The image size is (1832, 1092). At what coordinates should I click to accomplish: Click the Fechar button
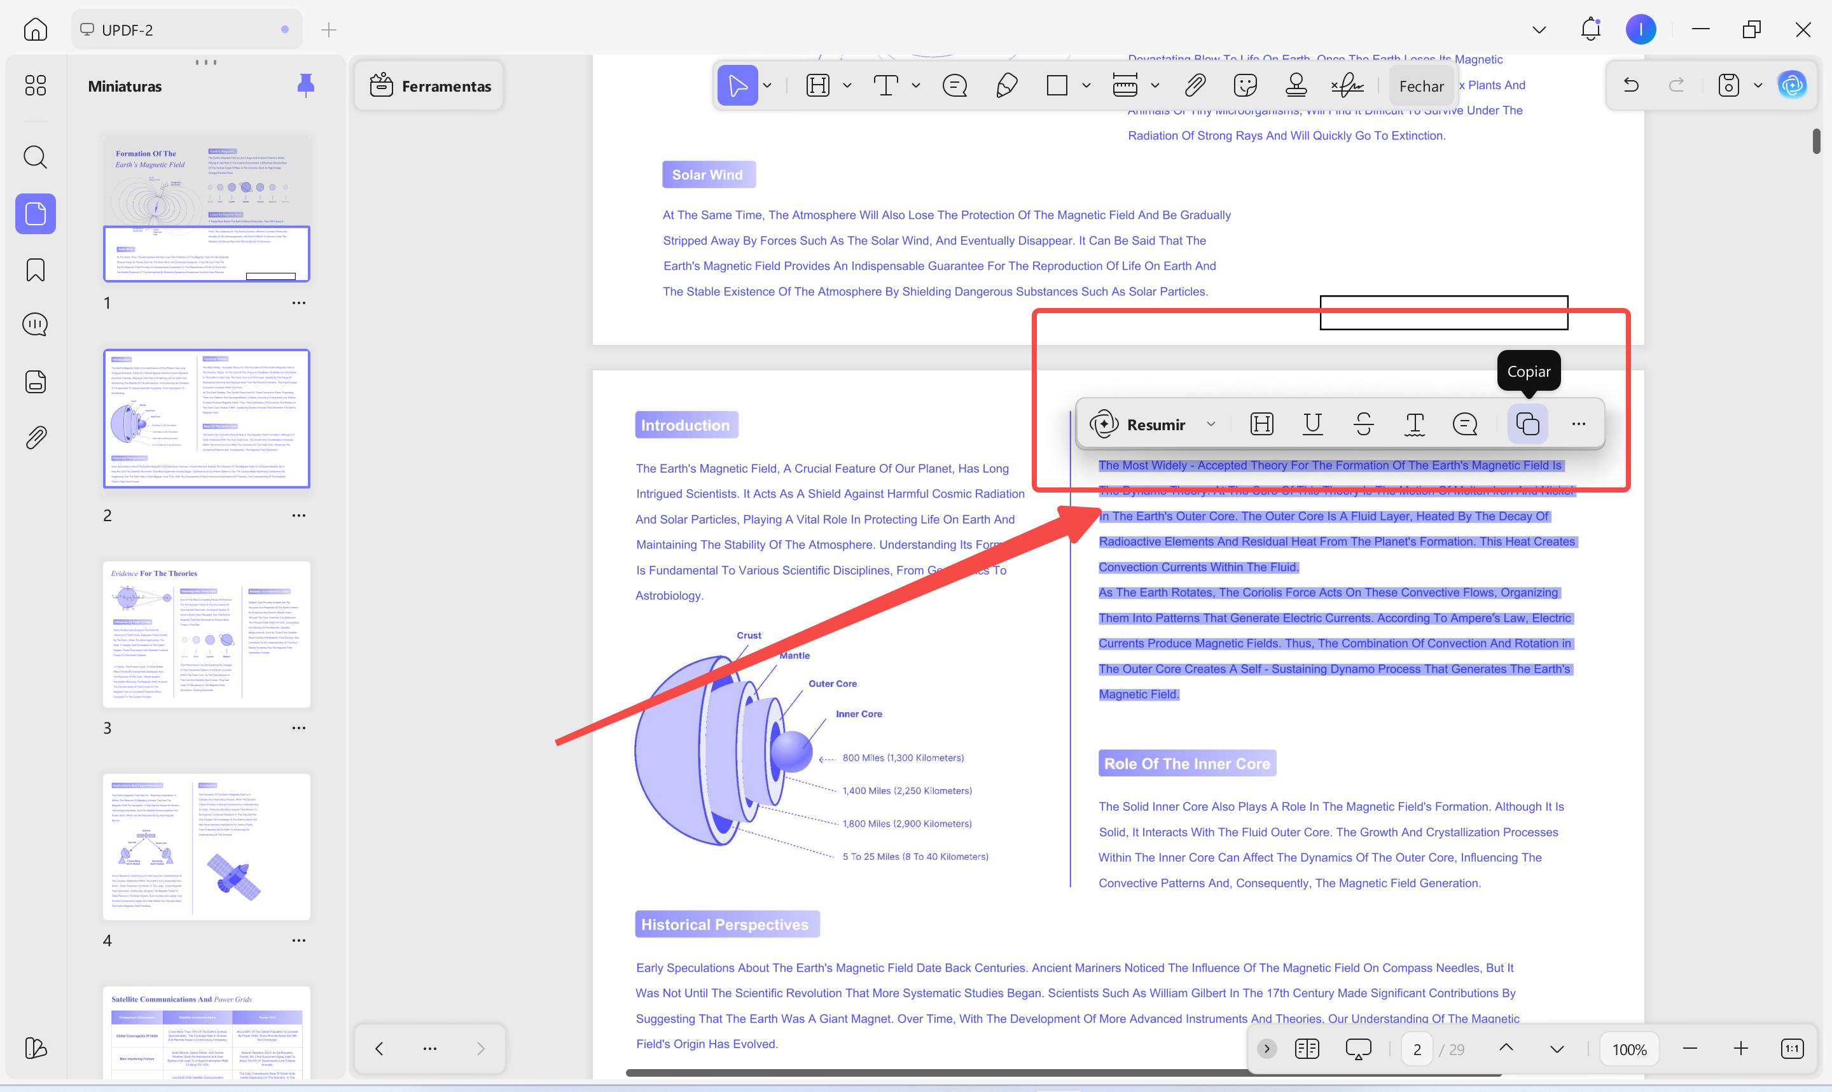point(1421,86)
